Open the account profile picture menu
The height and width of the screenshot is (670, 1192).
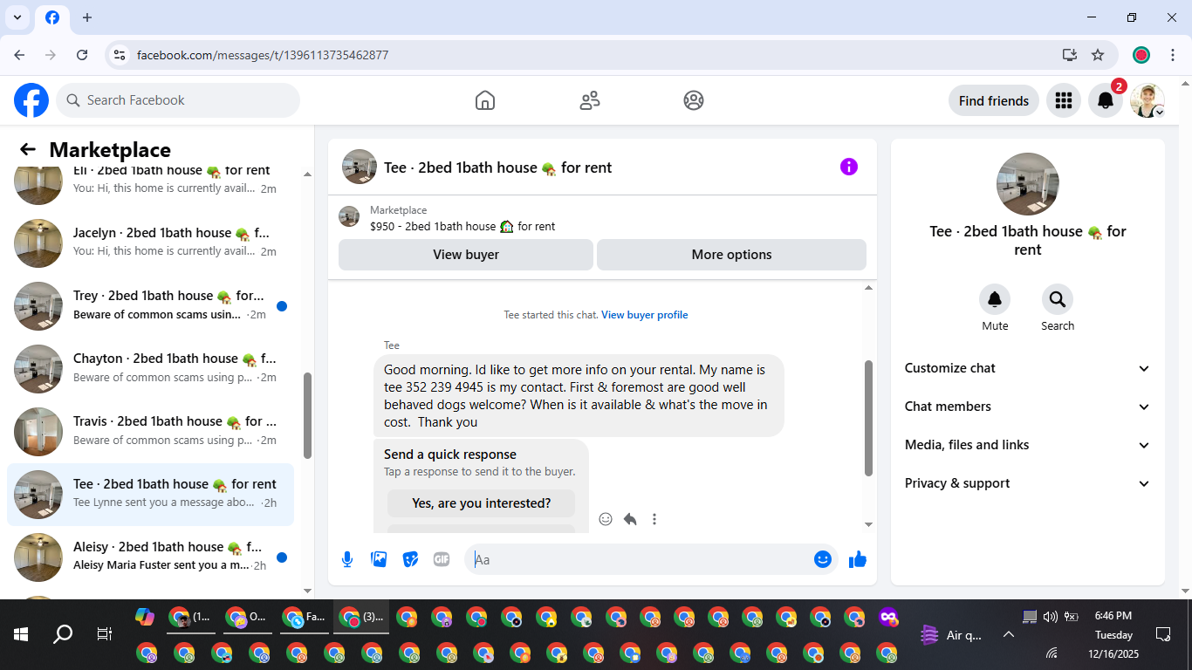(1147, 100)
